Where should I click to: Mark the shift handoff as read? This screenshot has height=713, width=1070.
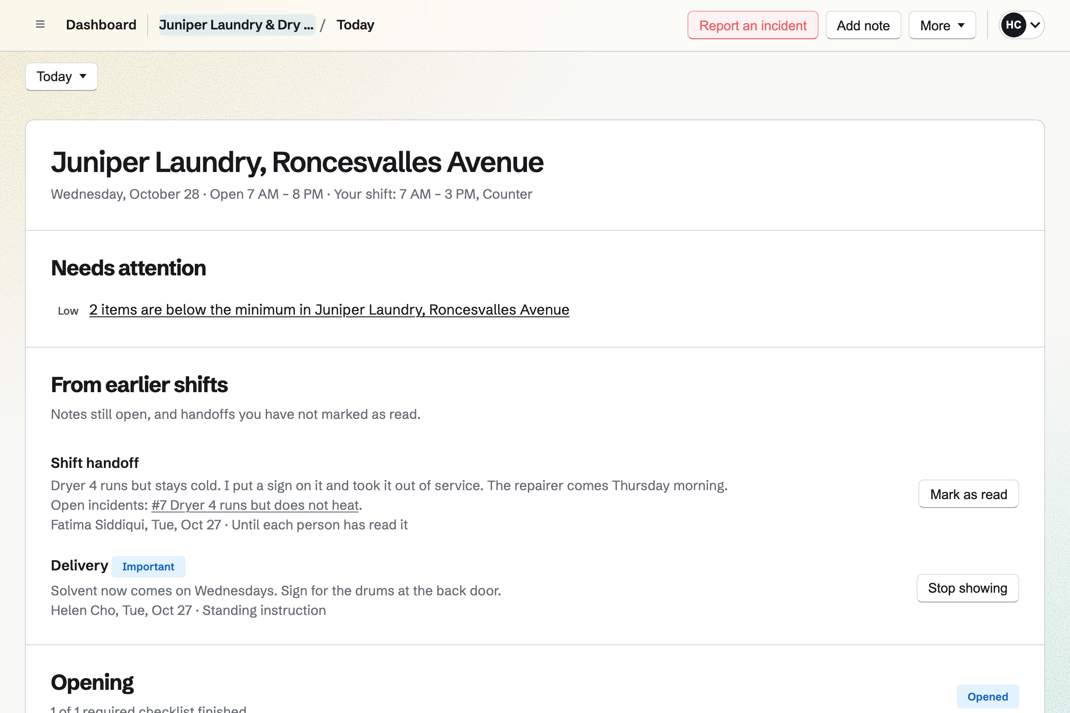point(968,494)
